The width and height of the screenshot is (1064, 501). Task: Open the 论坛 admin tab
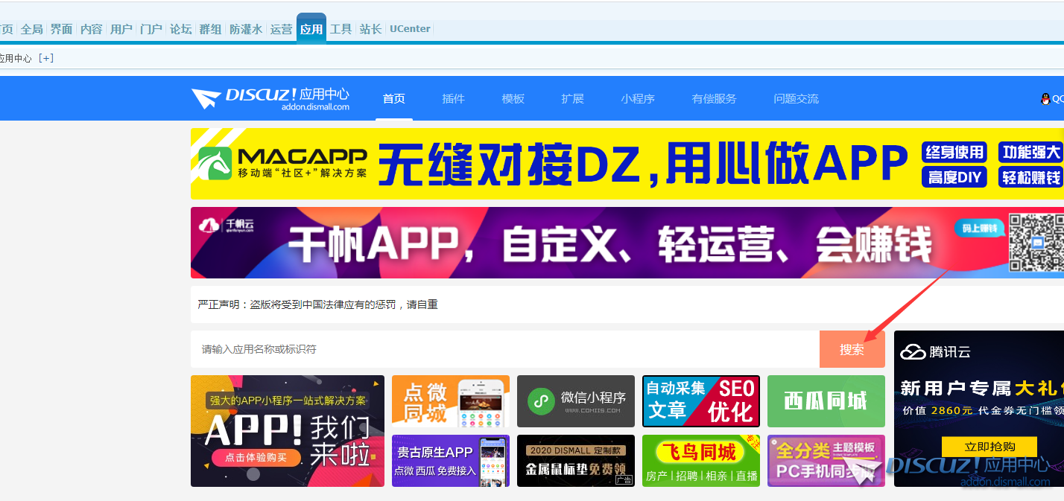point(181,29)
